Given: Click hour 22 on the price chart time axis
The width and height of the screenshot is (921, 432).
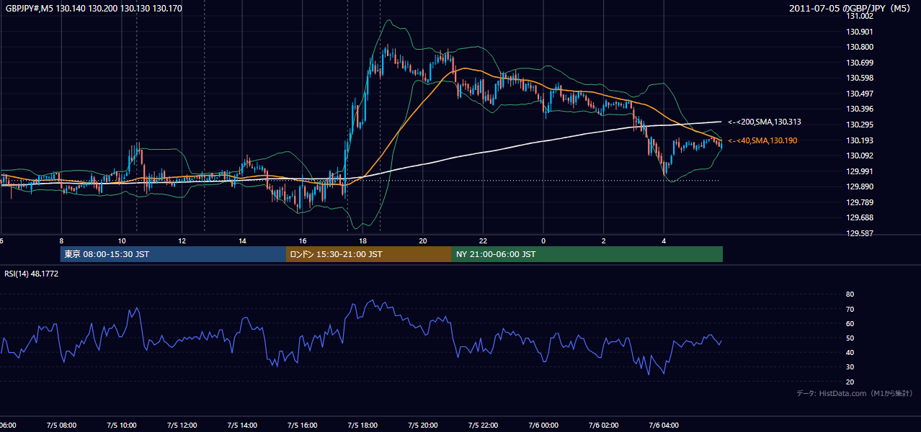Looking at the screenshot, I should 483,240.
